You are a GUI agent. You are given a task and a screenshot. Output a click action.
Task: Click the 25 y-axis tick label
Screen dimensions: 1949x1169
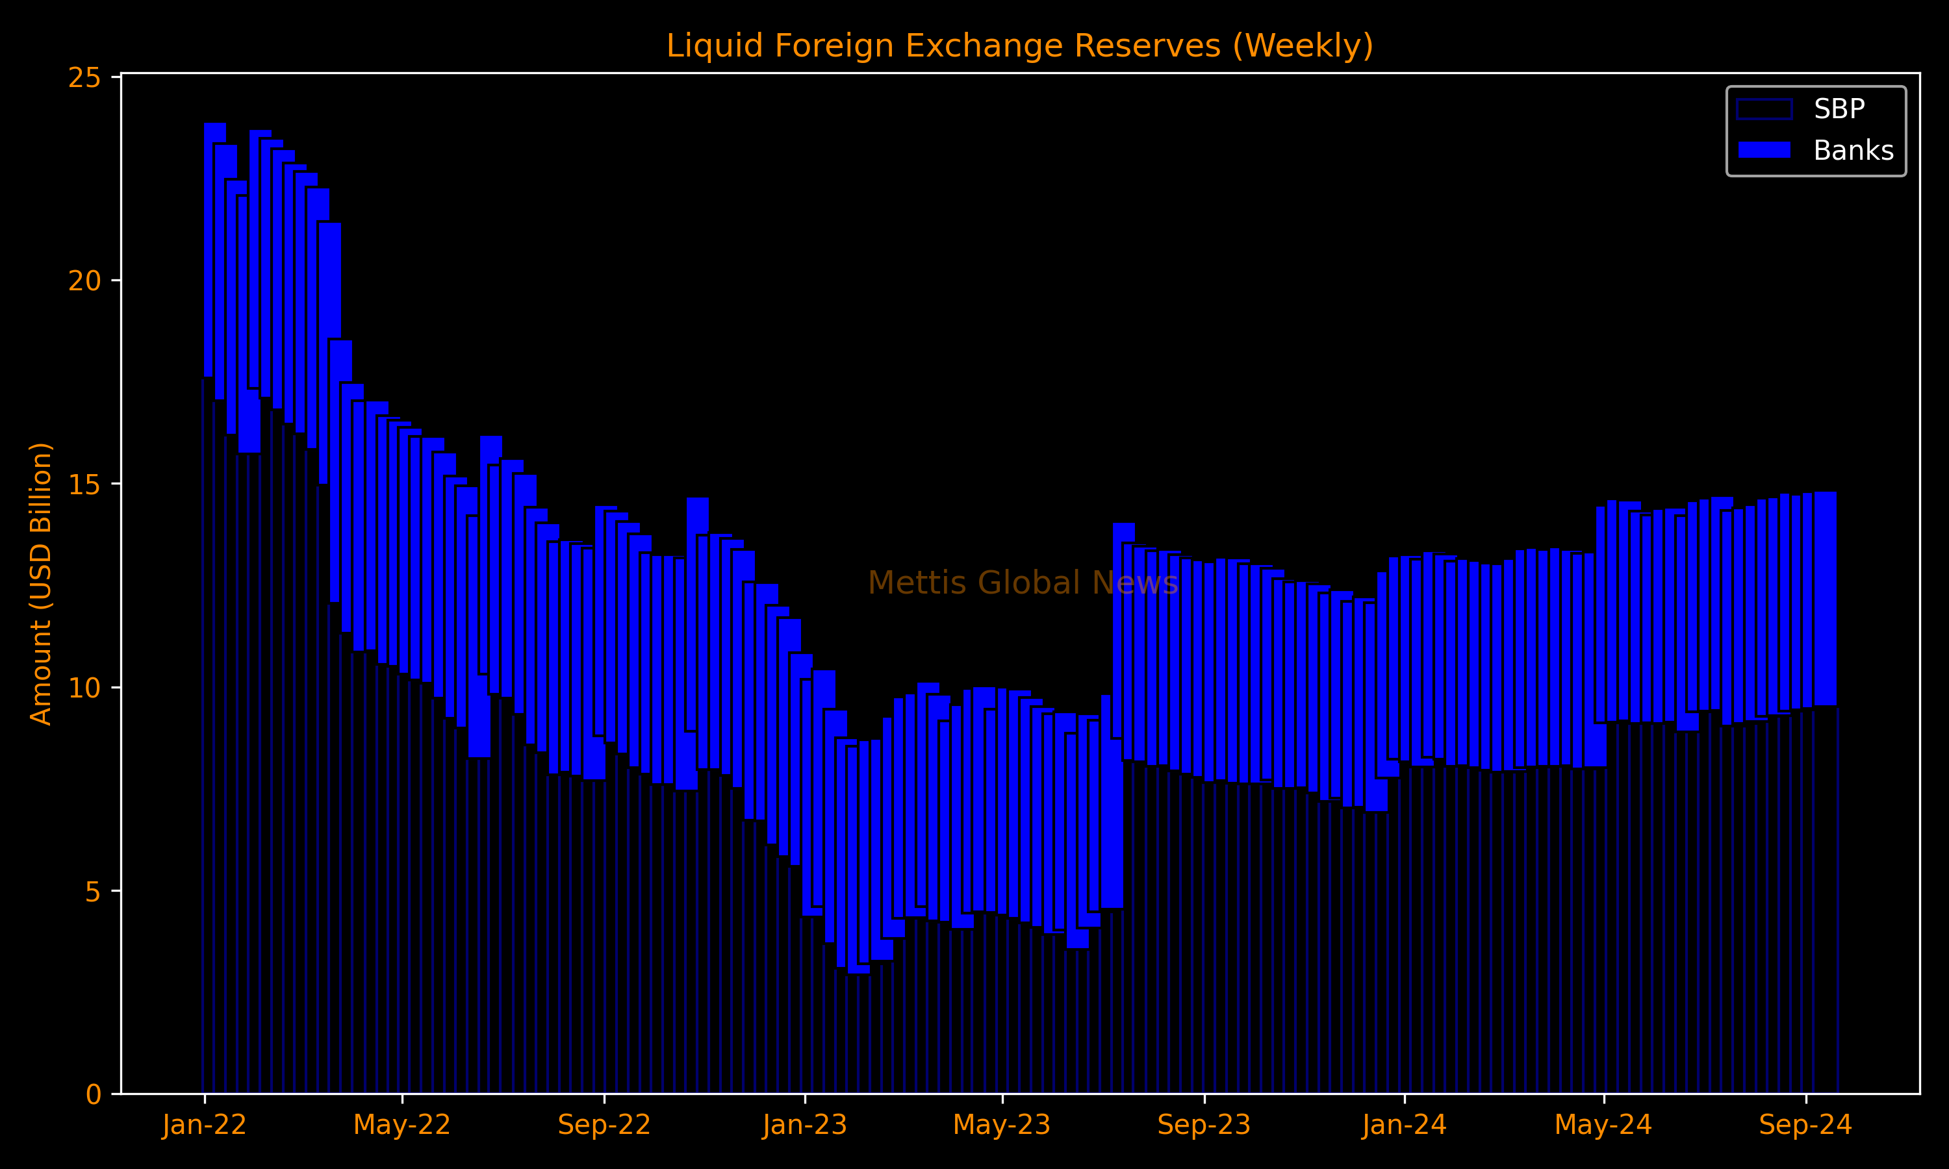tap(85, 77)
